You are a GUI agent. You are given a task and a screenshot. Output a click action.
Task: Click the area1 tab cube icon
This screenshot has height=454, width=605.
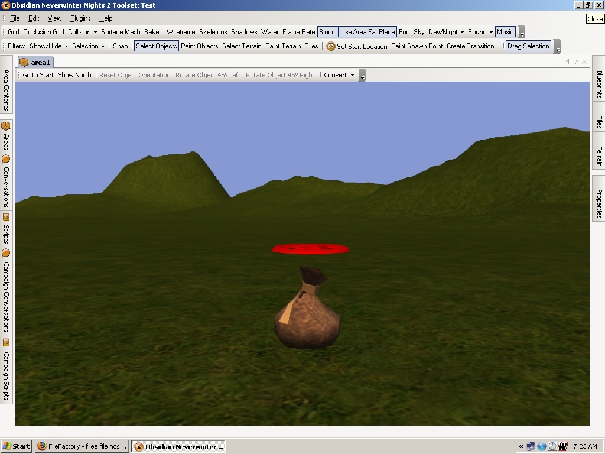pyautogui.click(x=24, y=62)
